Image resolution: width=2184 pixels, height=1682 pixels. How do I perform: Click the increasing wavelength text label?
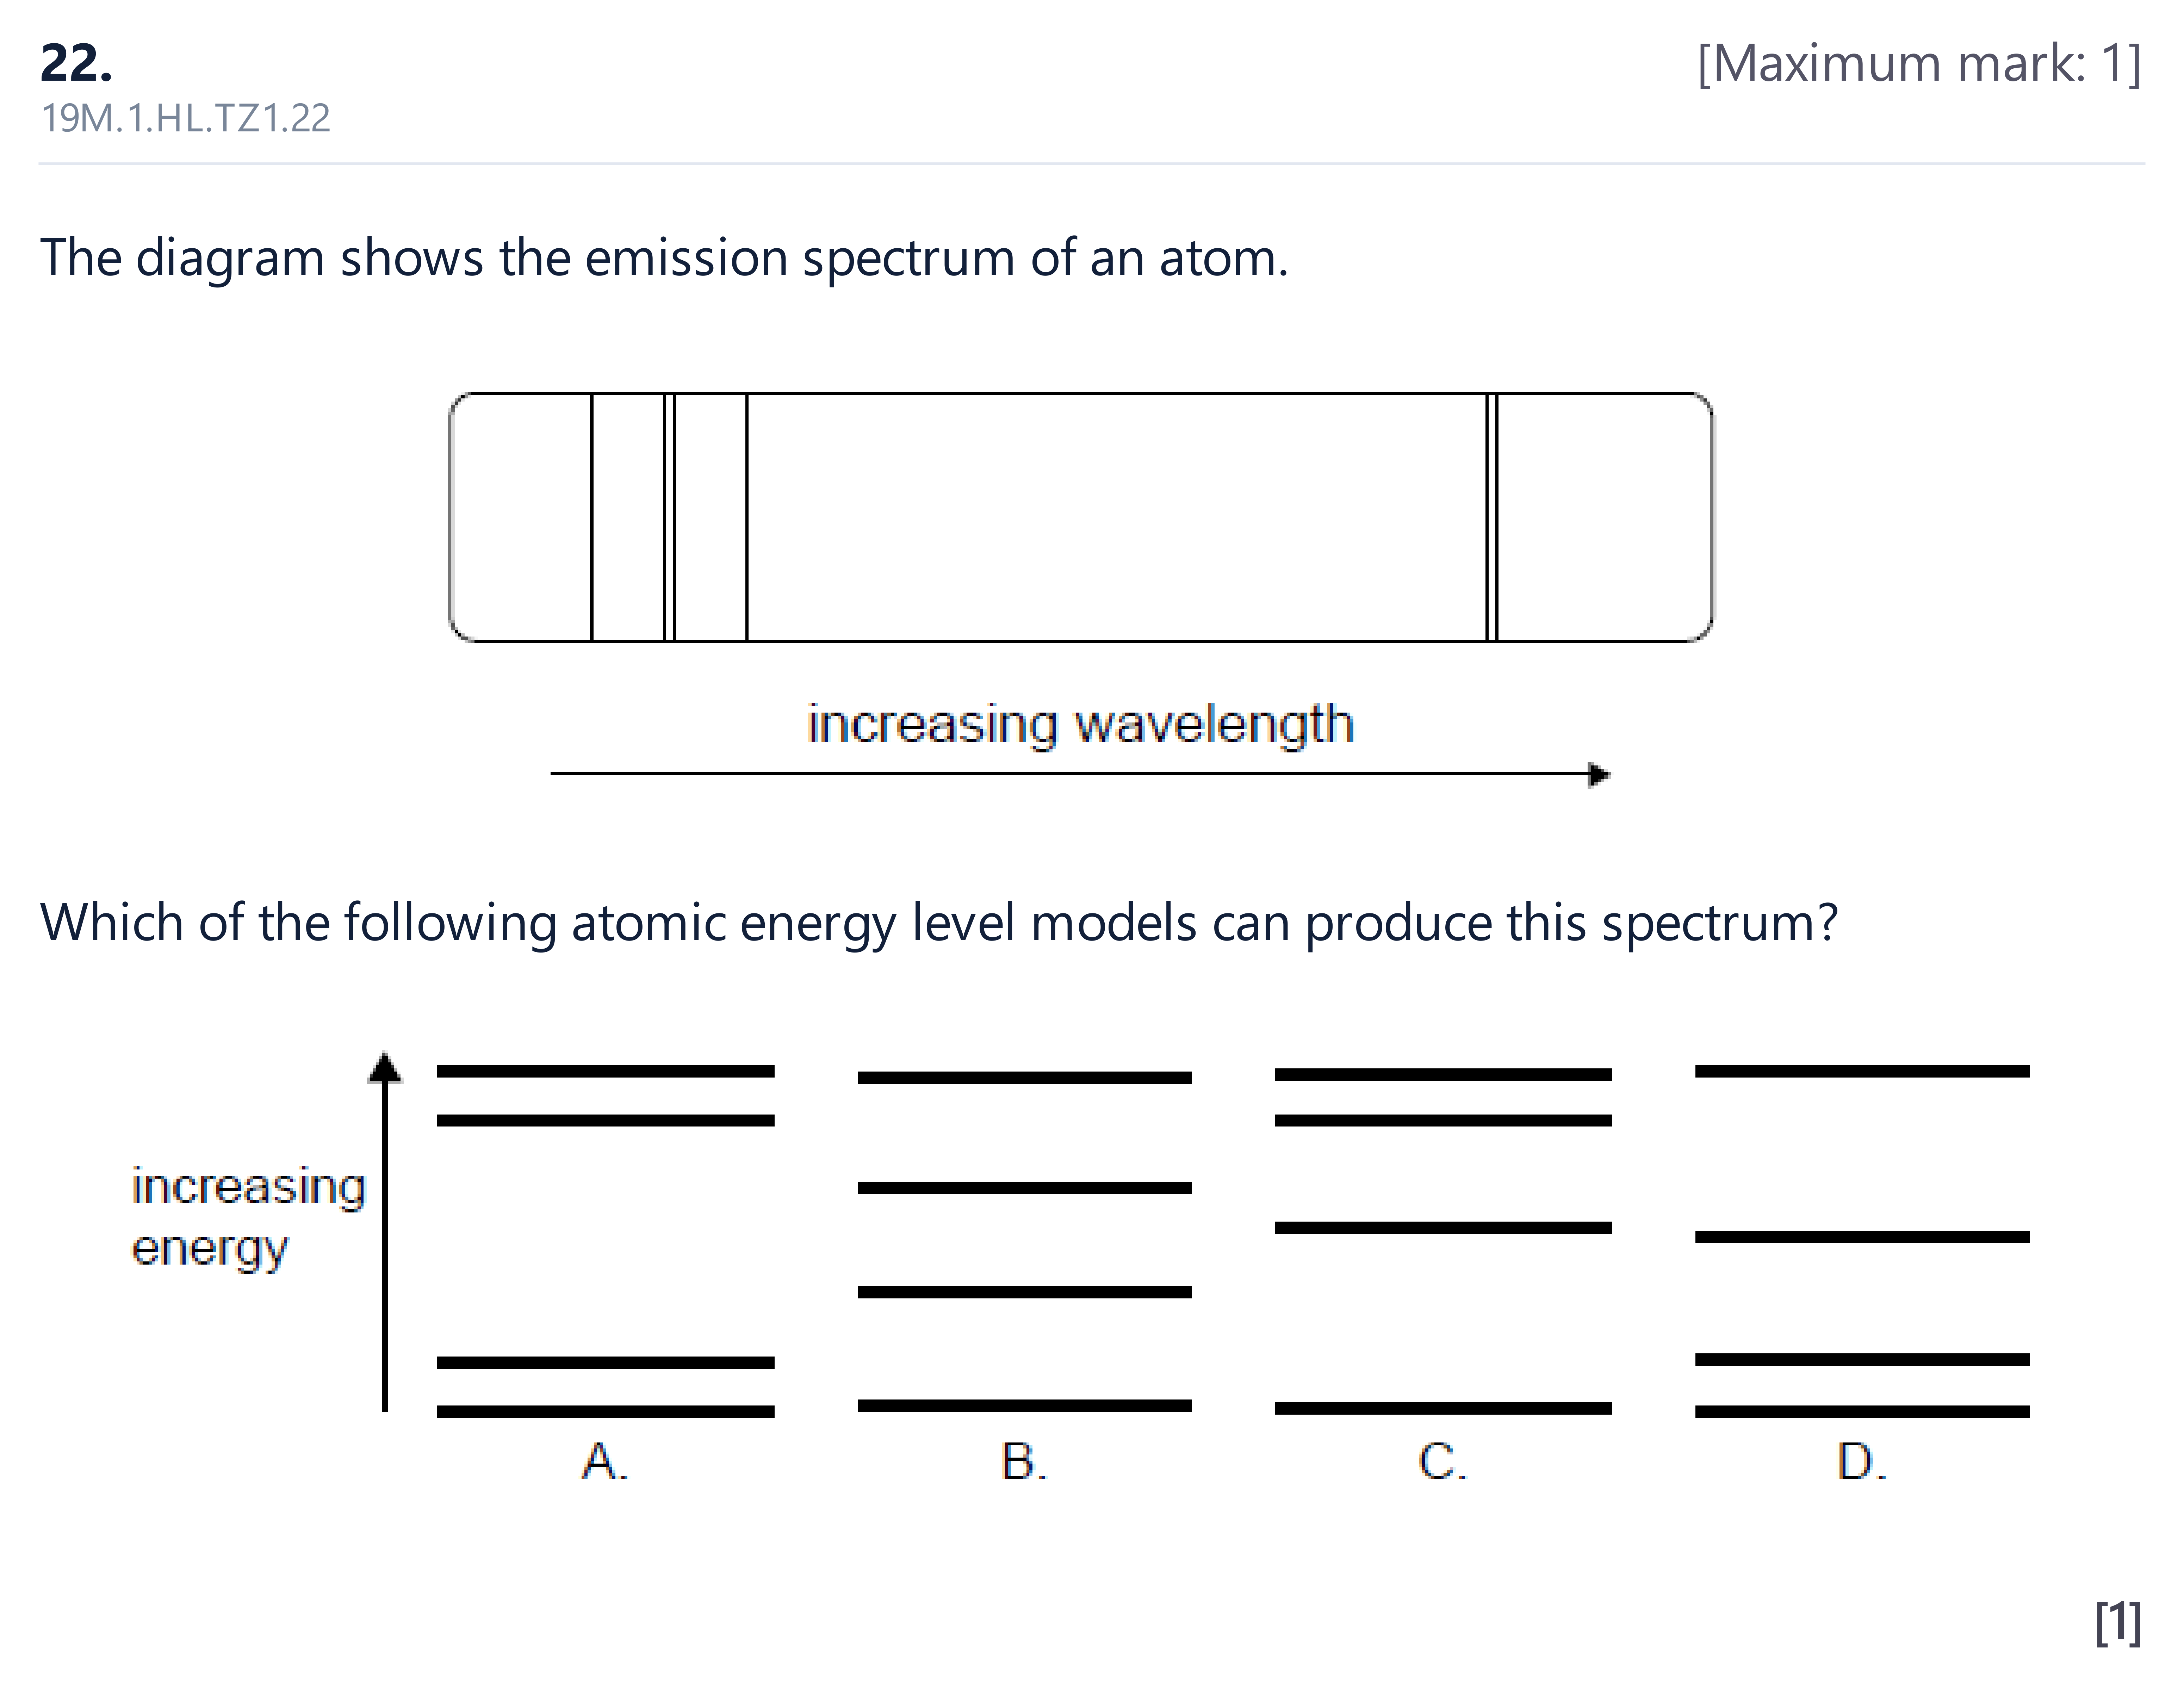[1081, 724]
